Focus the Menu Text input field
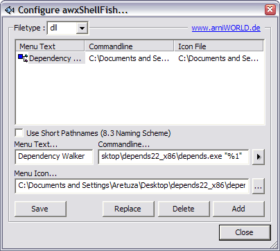 coord(54,157)
